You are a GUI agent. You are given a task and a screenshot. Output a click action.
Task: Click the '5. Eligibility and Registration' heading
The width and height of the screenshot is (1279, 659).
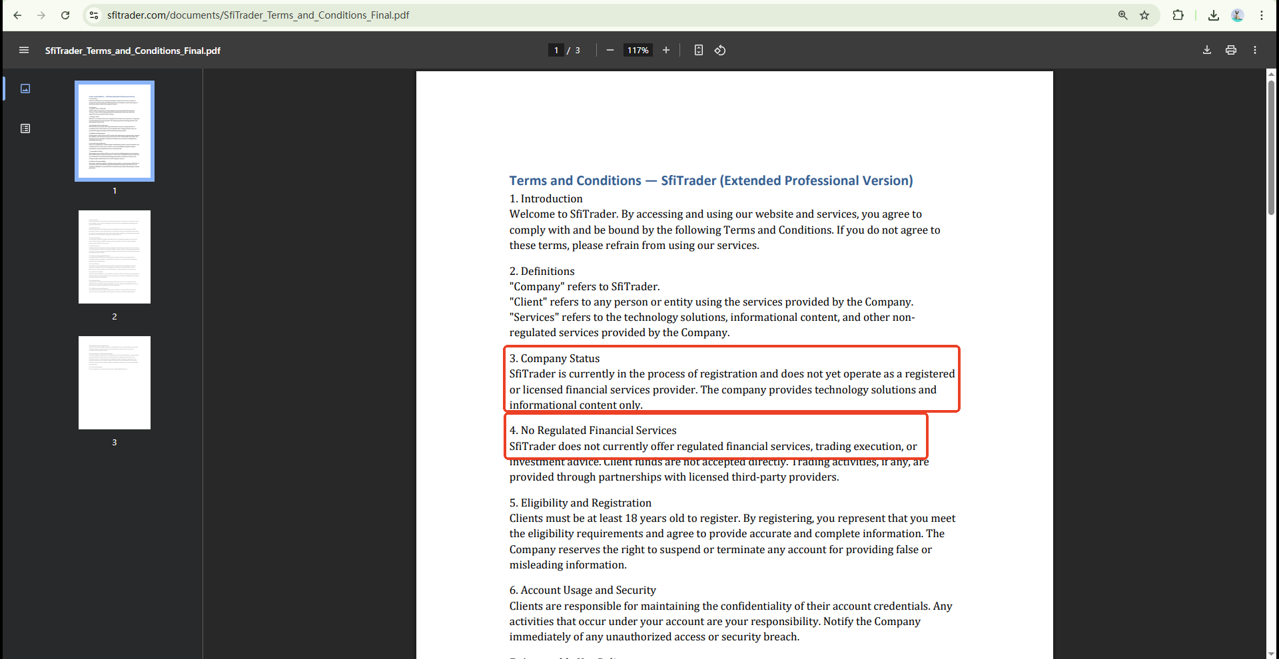point(580,503)
